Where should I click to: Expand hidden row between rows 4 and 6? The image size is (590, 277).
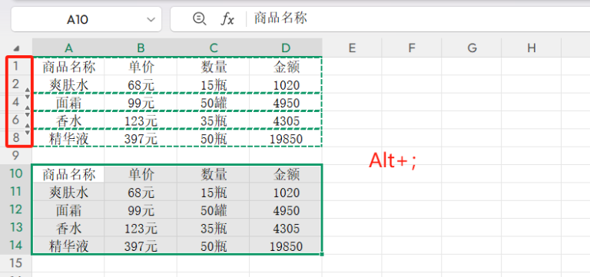pos(27,111)
